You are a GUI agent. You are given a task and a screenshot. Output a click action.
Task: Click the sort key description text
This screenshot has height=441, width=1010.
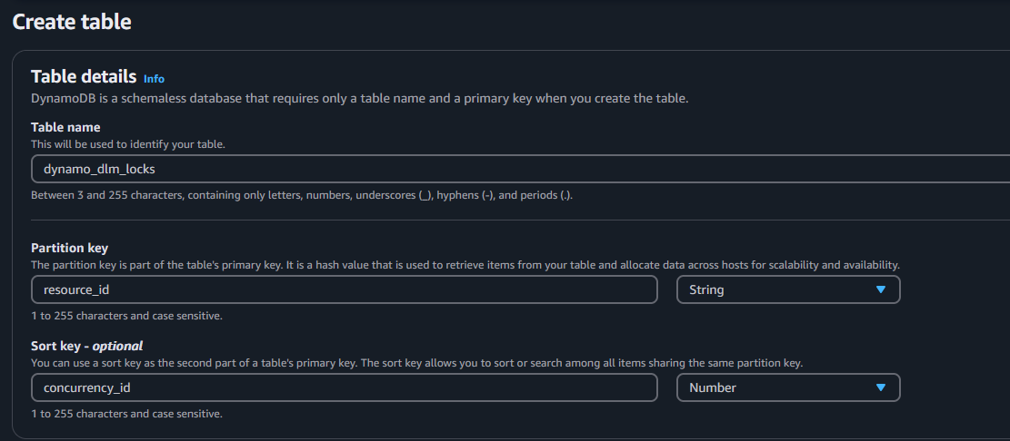pyautogui.click(x=416, y=363)
